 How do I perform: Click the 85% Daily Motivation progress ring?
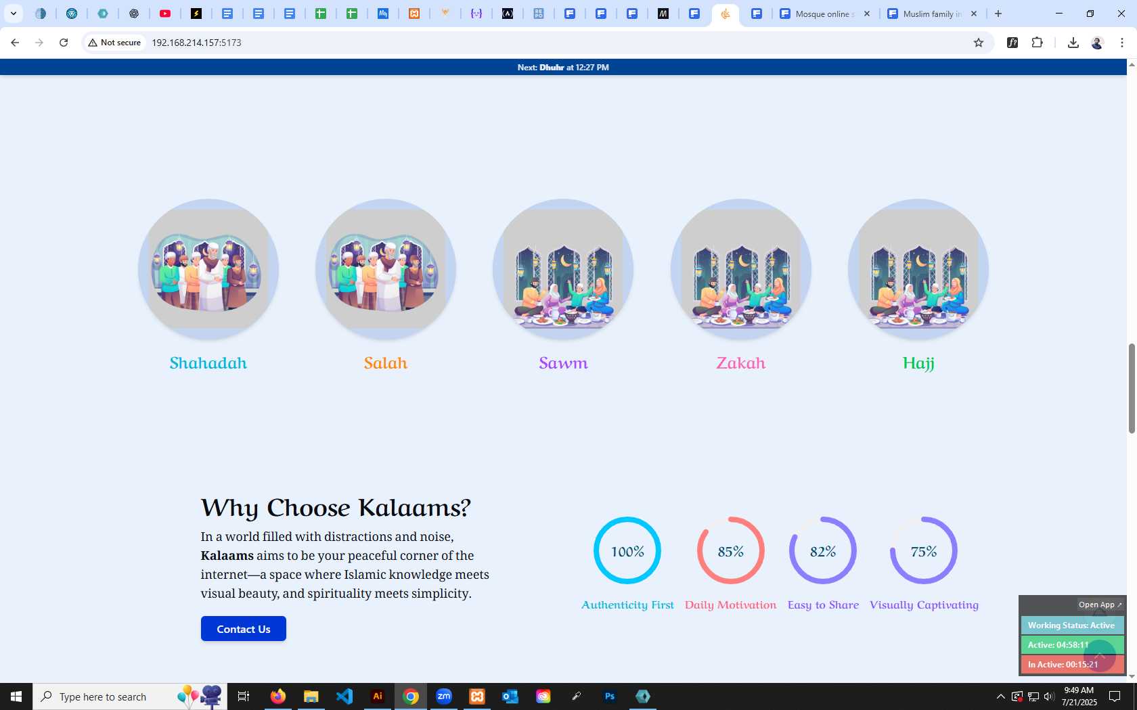coord(731,550)
